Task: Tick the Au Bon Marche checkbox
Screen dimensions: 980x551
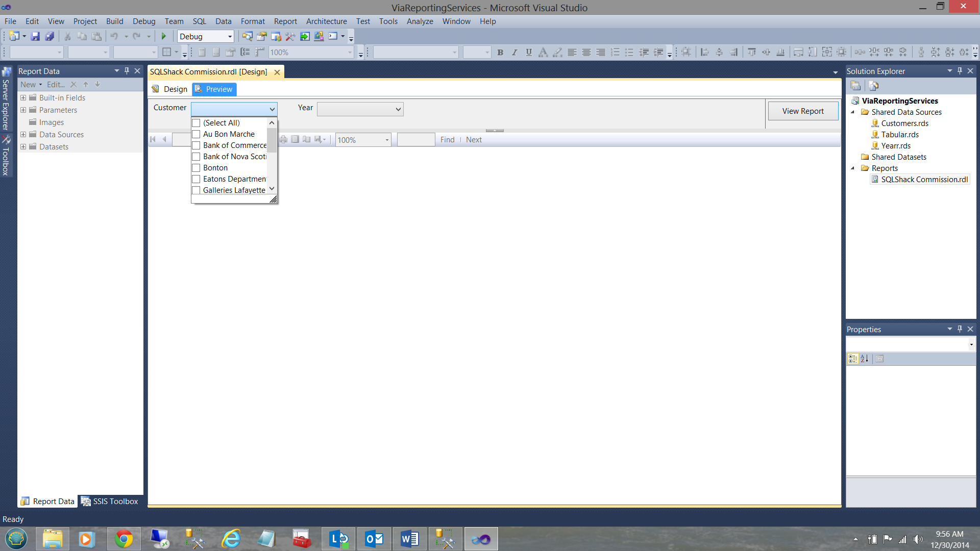Action: pyautogui.click(x=196, y=134)
